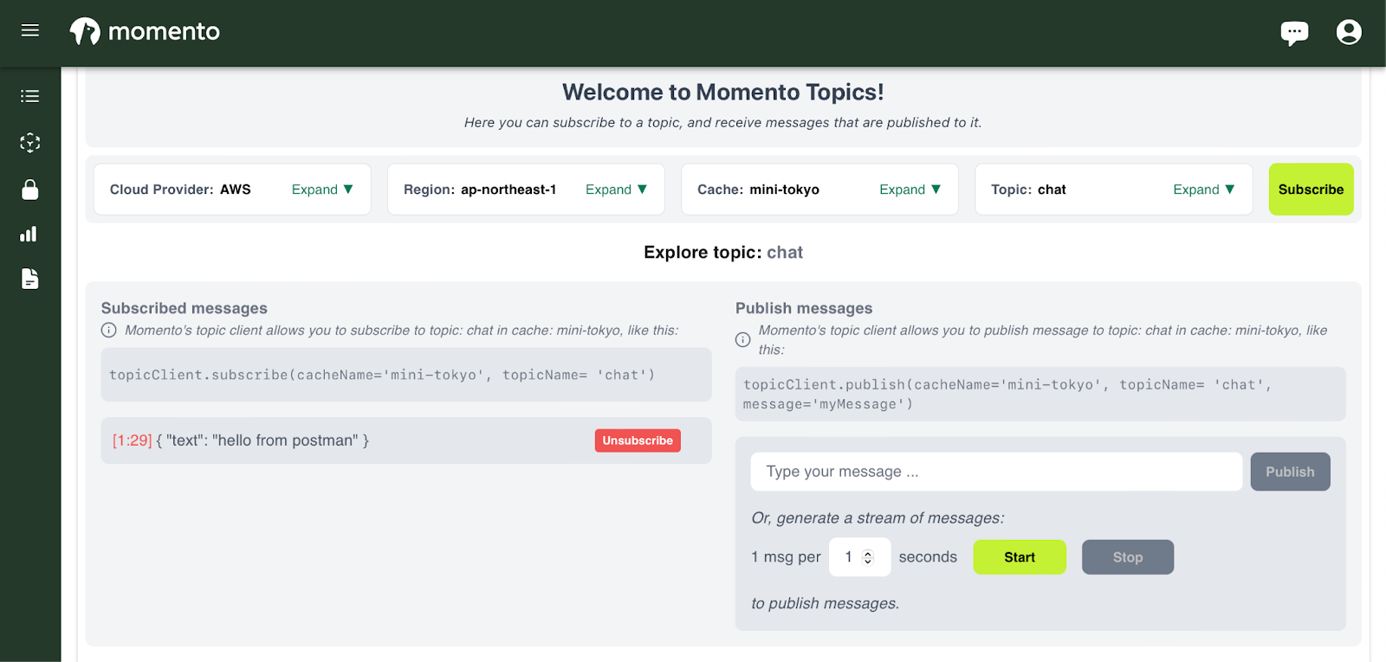Adjust the seconds interval stepper
The height and width of the screenshot is (662, 1386).
coord(868,557)
